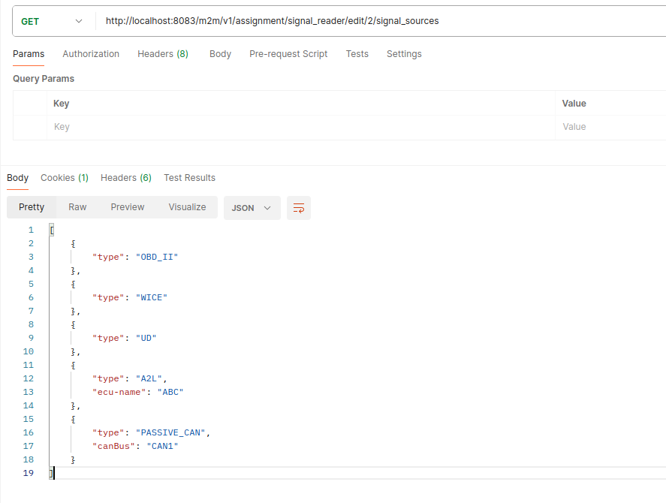Switch response view to Raw
This screenshot has width=666, height=503.
tap(77, 207)
